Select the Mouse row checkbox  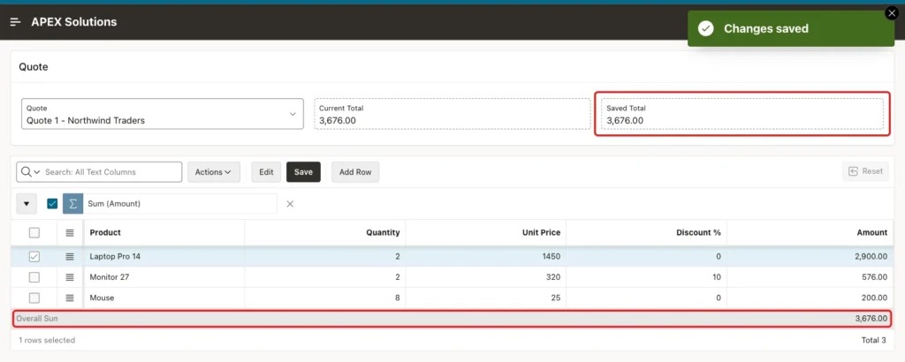coord(34,298)
